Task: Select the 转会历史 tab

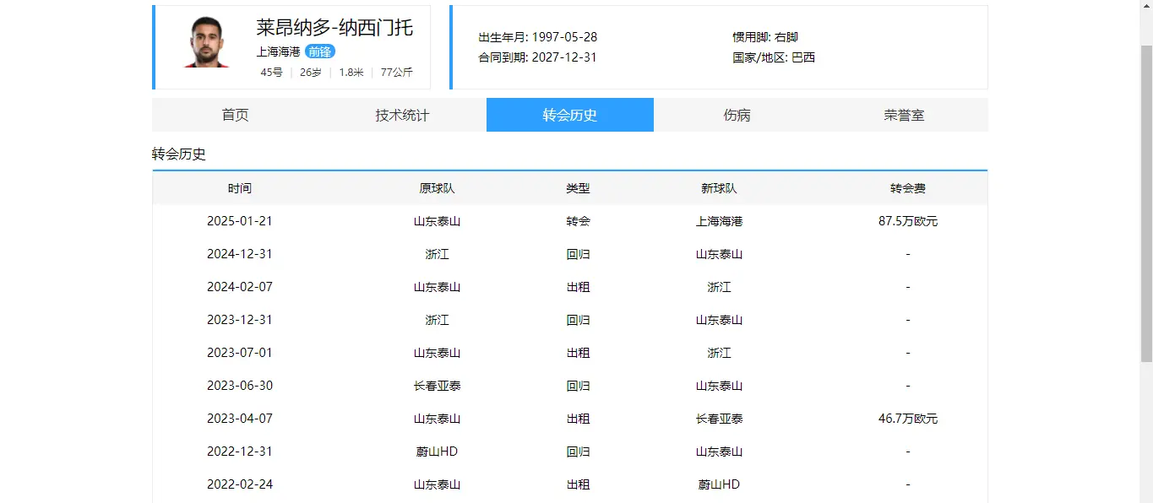Action: (x=569, y=115)
